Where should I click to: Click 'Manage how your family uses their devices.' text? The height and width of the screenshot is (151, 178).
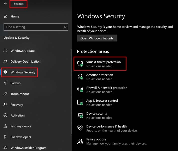pos(116,144)
